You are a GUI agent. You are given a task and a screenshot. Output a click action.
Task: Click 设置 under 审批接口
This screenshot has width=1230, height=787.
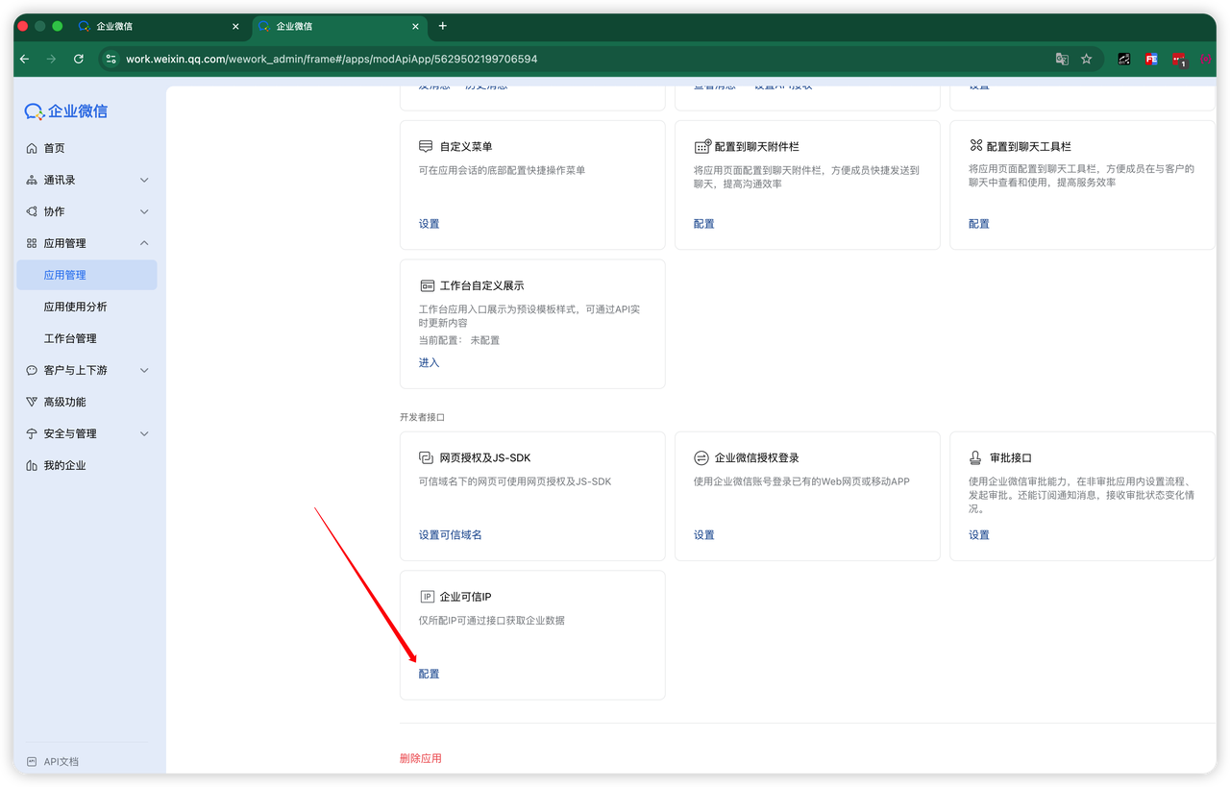978,535
